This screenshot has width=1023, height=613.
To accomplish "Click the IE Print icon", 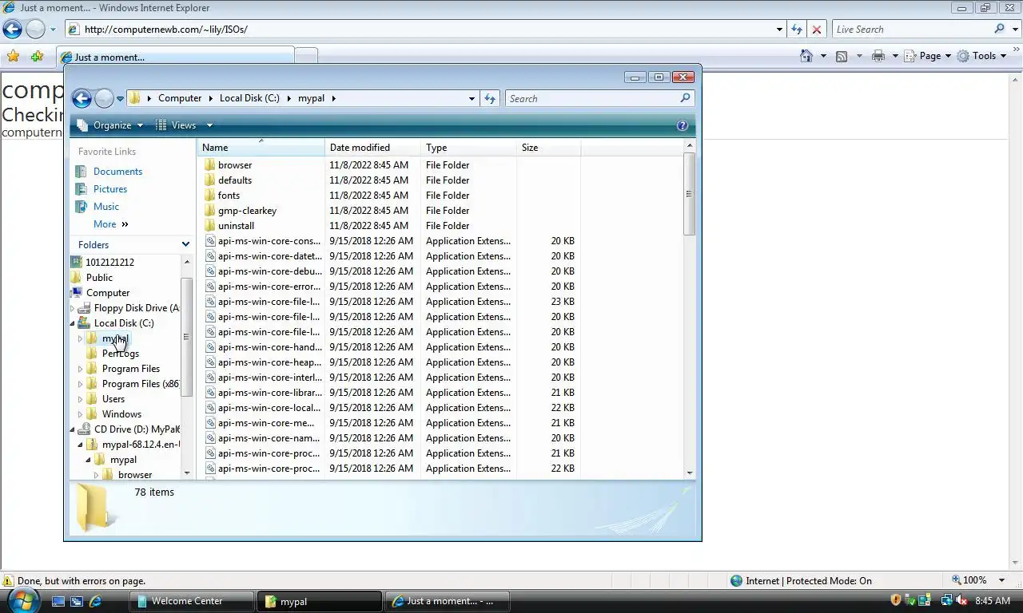I will pos(878,56).
